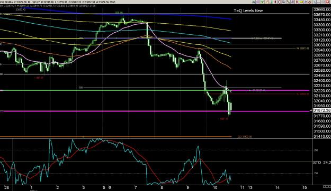Viewport: 331px width, 191px height.
Task: Click the yellow rectangle toolbar icon
Action: [x=301, y=2]
